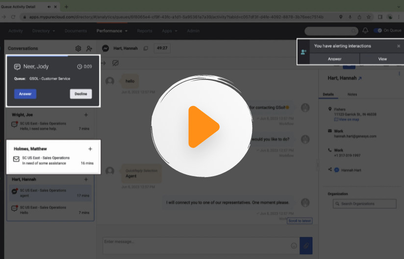
Task: Switch to the Notes tab
Action: click(352, 94)
